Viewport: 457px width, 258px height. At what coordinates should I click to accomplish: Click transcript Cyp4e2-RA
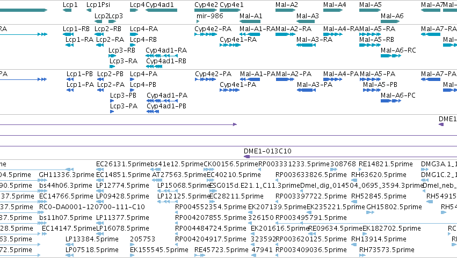tap(206, 34)
